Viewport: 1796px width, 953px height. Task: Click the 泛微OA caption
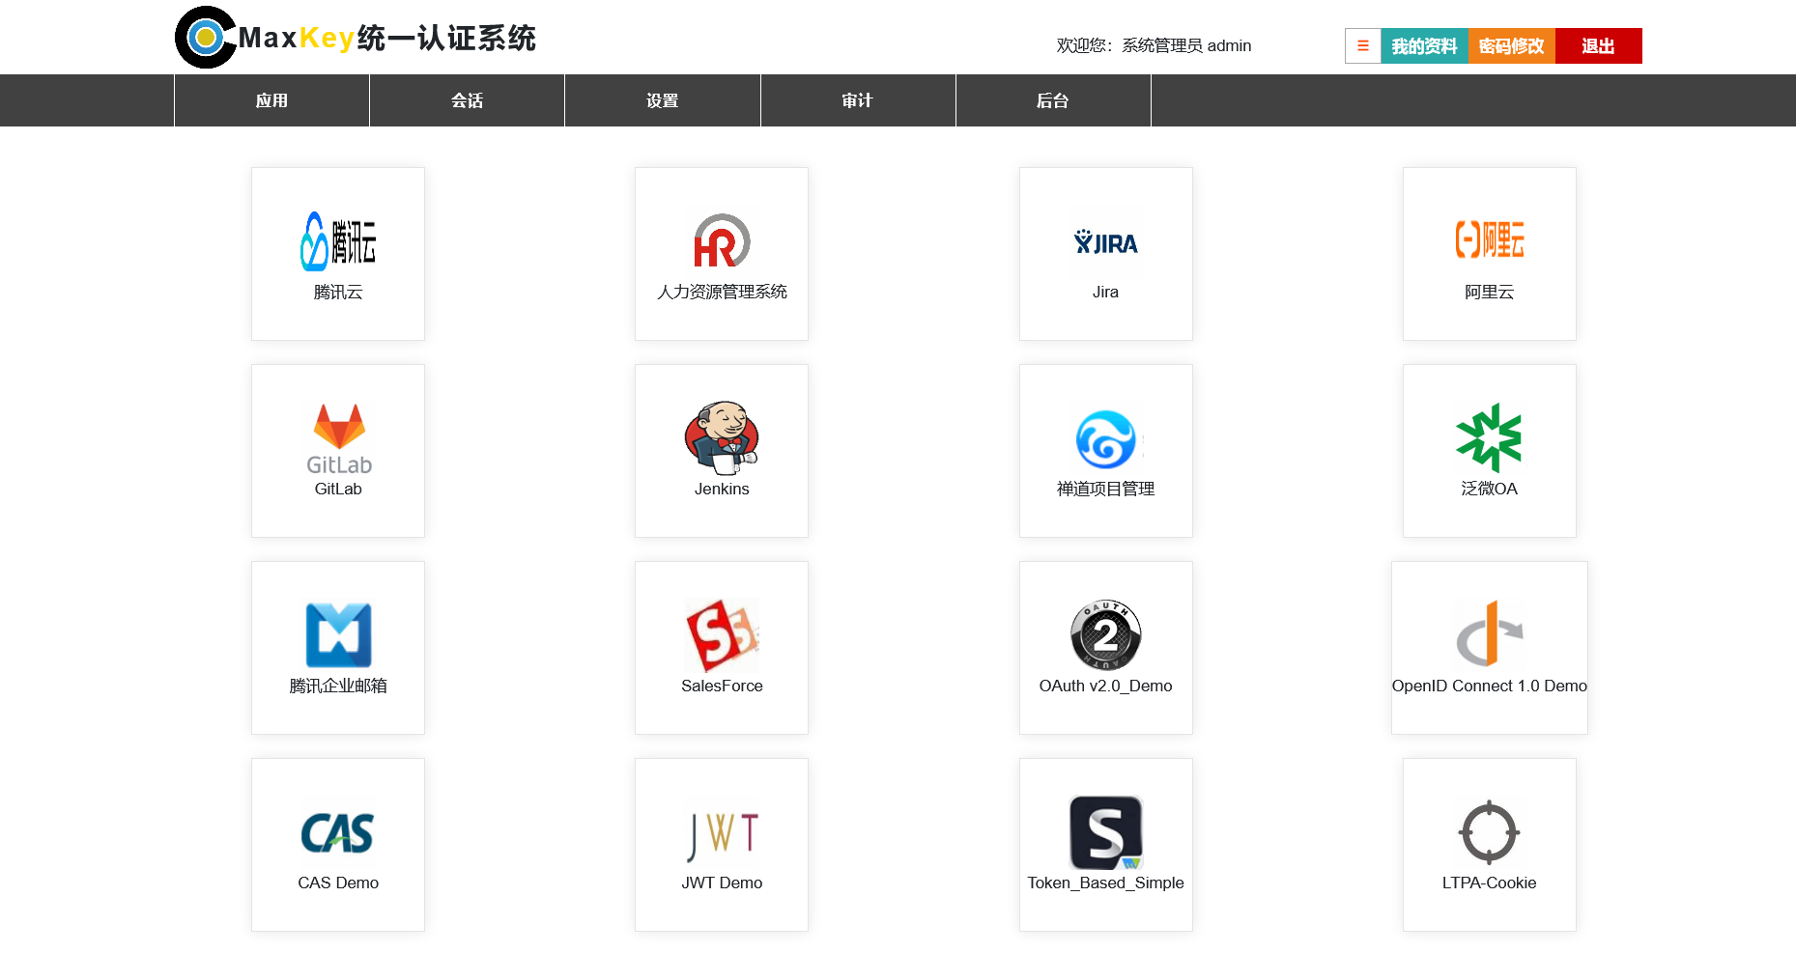(1489, 489)
